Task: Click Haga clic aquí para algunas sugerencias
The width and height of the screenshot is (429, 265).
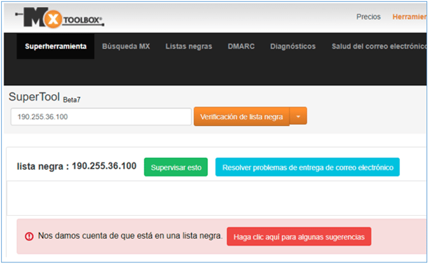Action: click(x=299, y=237)
